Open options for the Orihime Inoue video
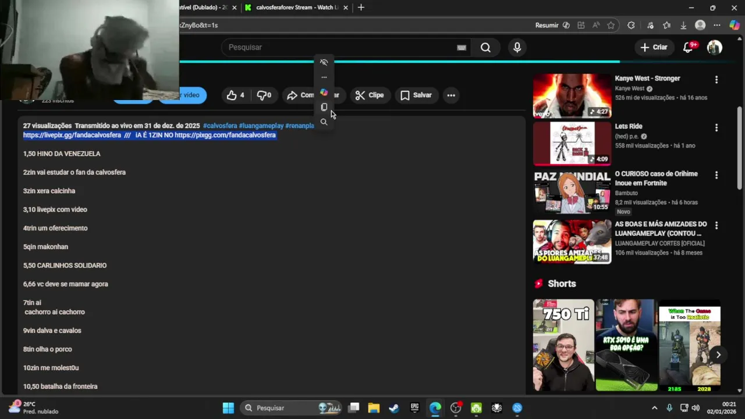 click(716, 175)
